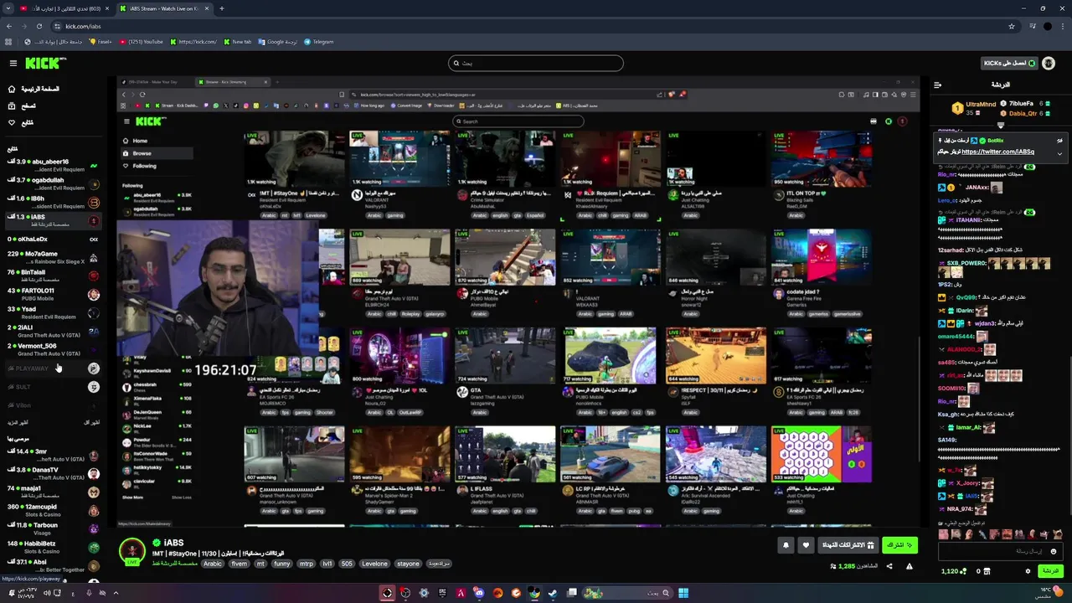Click the stream notification bell button
Image resolution: width=1072 pixels, height=603 pixels.
[786, 545]
